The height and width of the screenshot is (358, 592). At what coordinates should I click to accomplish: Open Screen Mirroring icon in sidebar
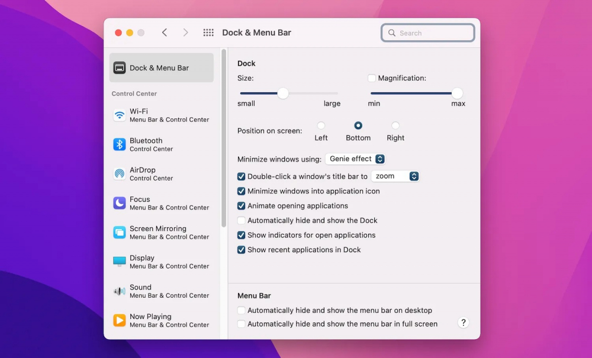[x=120, y=232]
